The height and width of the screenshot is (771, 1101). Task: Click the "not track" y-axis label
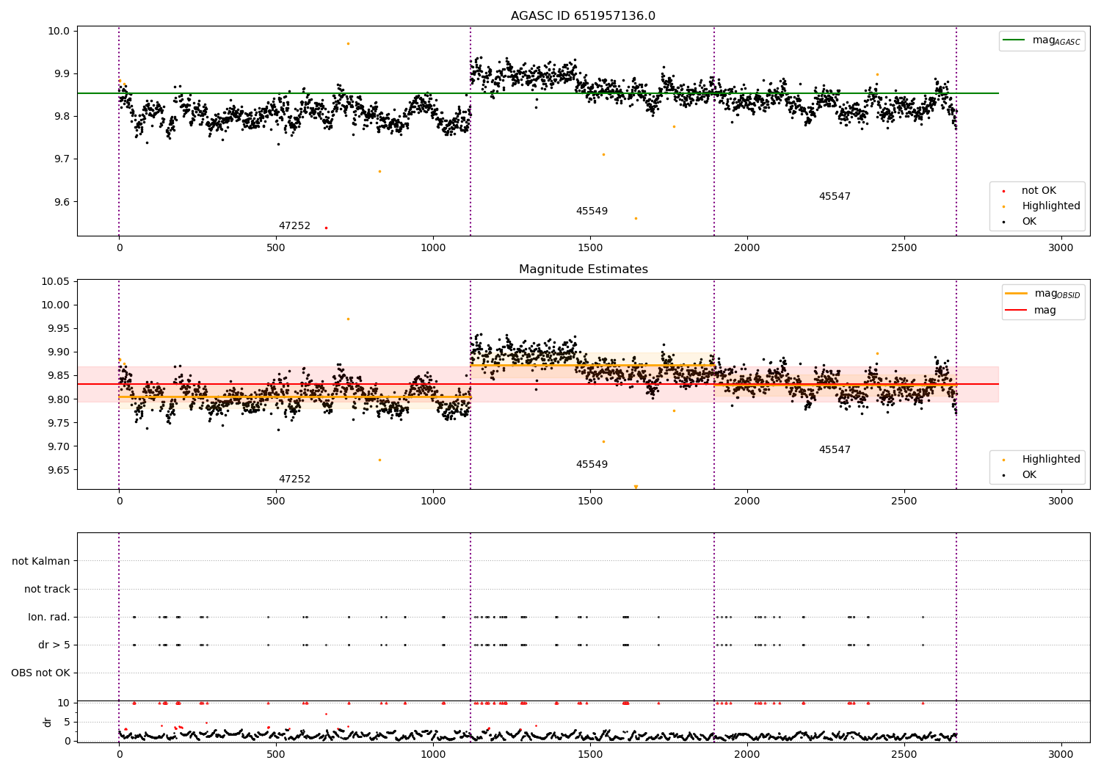[x=47, y=590]
